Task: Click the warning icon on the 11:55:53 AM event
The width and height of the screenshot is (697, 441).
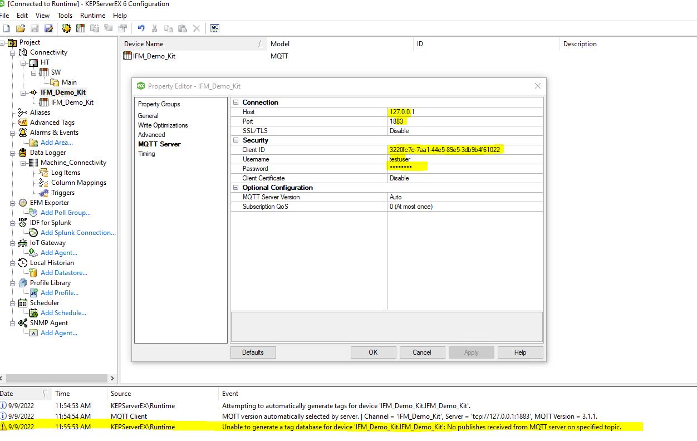Action: (3, 427)
